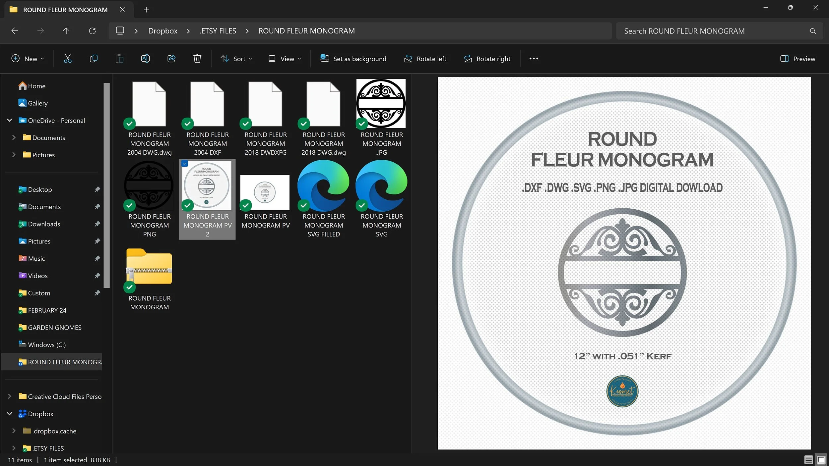This screenshot has height=466, width=829.
Task: Click the Rename icon in toolbar
Action: pos(145,59)
